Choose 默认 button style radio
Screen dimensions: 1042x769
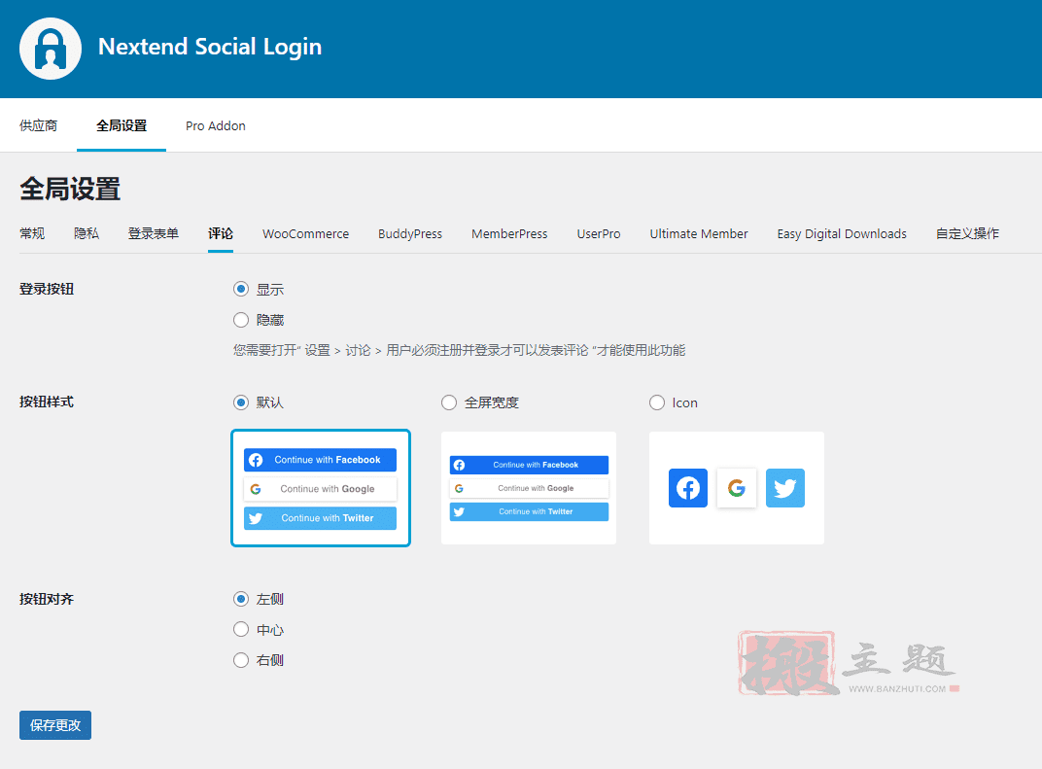[x=241, y=402]
